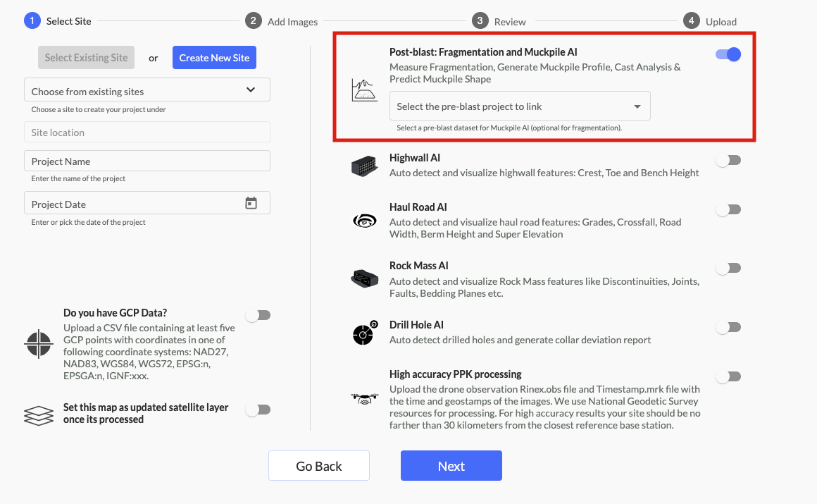This screenshot has height=504, width=817.
Task: Open the pre-blast project link dropdown
Action: point(520,106)
